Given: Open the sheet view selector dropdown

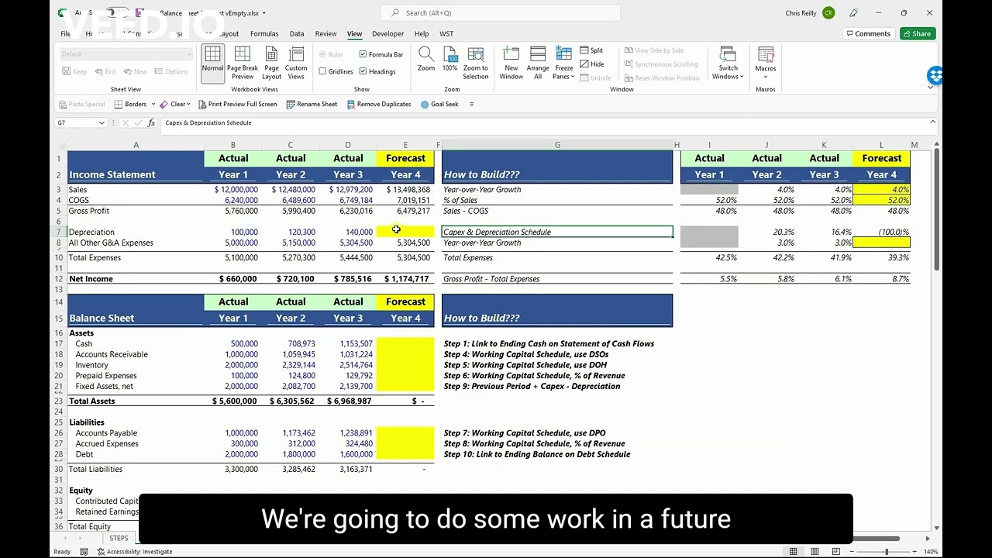Looking at the screenshot, I should click(x=126, y=54).
